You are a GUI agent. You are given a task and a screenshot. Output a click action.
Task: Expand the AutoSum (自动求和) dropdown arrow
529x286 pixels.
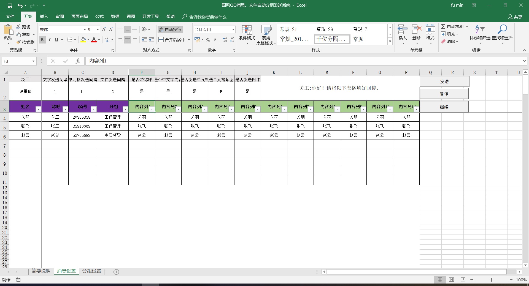point(467,27)
